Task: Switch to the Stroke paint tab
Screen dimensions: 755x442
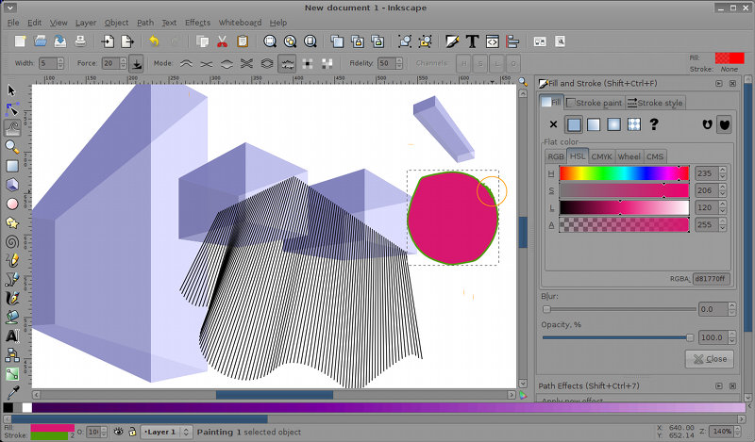Action: (x=595, y=103)
